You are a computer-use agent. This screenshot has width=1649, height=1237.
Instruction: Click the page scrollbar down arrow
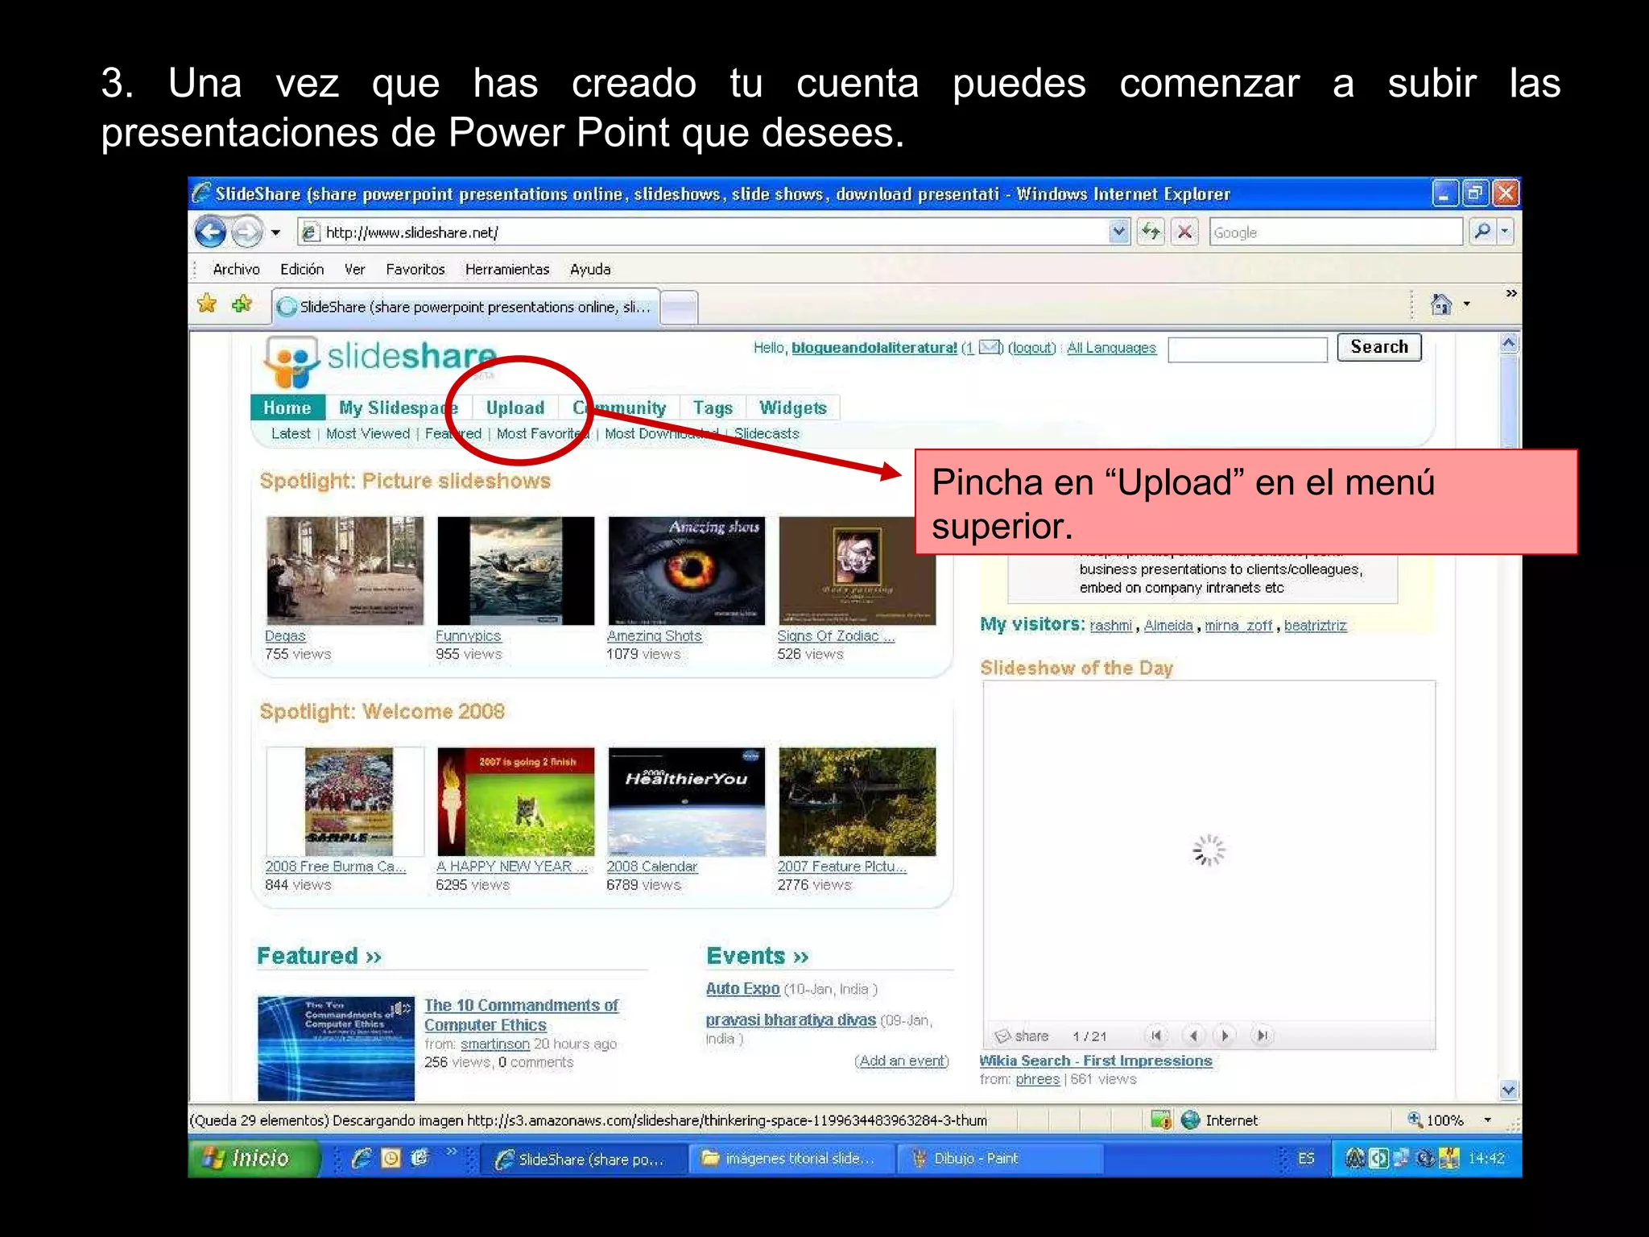[1509, 1090]
